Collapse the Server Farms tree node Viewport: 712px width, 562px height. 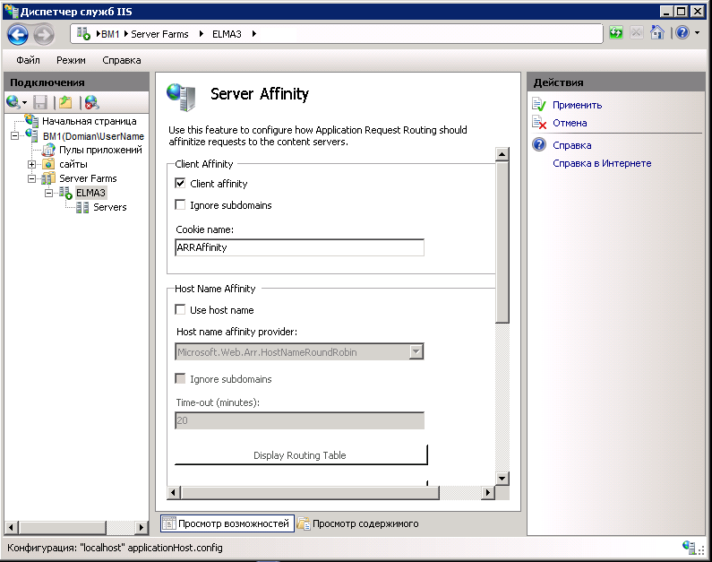point(32,178)
